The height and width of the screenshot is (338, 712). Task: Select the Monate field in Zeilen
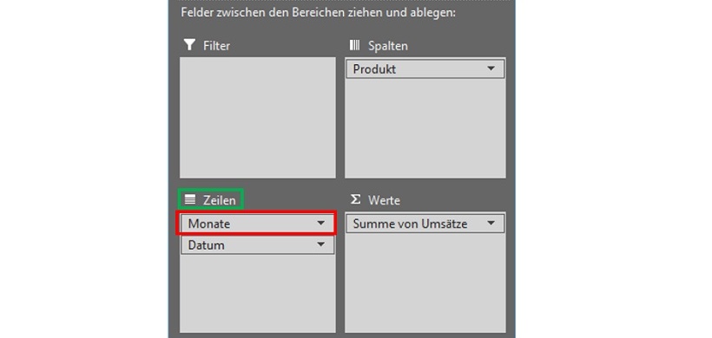click(x=257, y=224)
